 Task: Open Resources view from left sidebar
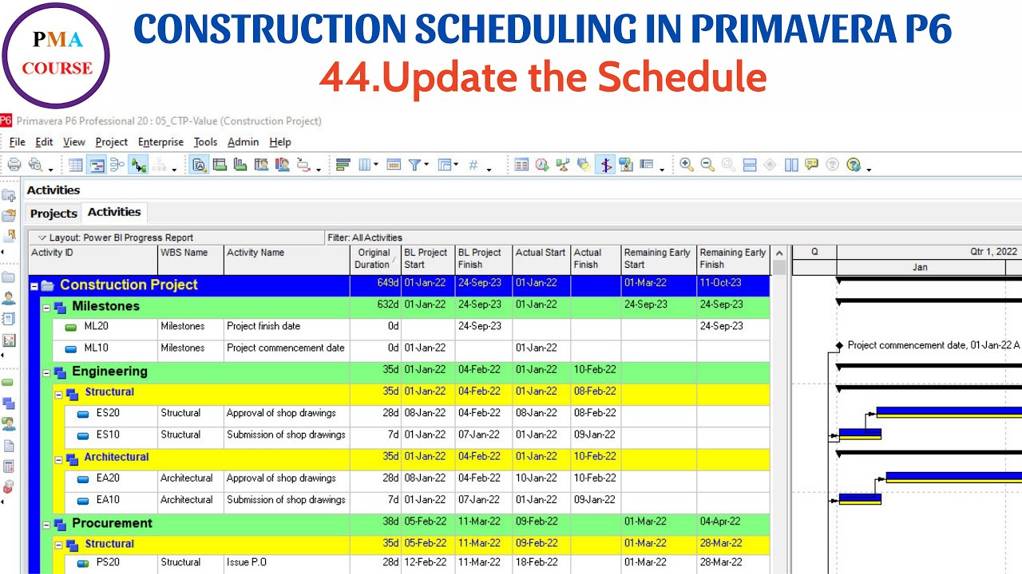tap(9, 298)
